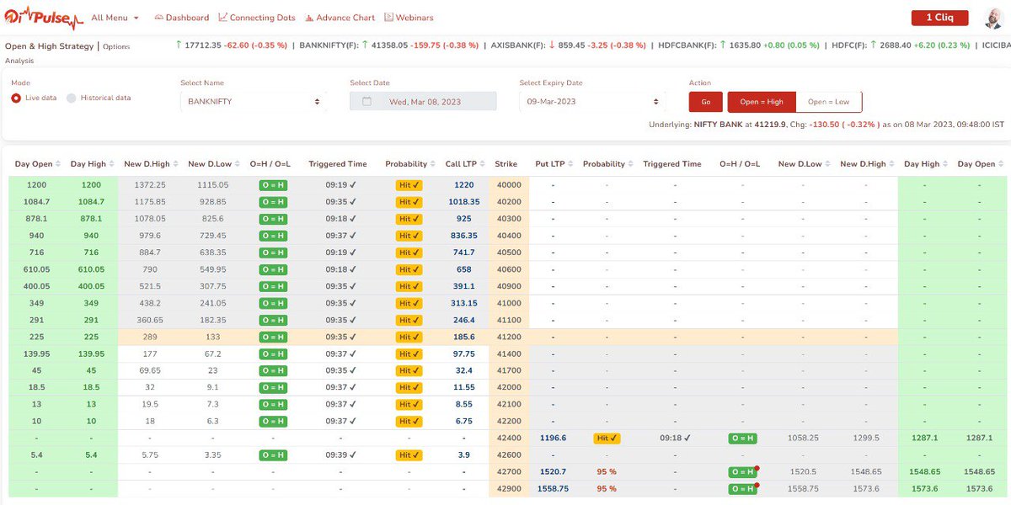Open Connecting Dots page
Image resolution: width=1011 pixels, height=505 pixels.
click(x=257, y=18)
